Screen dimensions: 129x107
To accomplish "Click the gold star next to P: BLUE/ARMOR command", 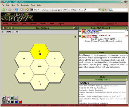I will pyautogui.click(x=83, y=34).
